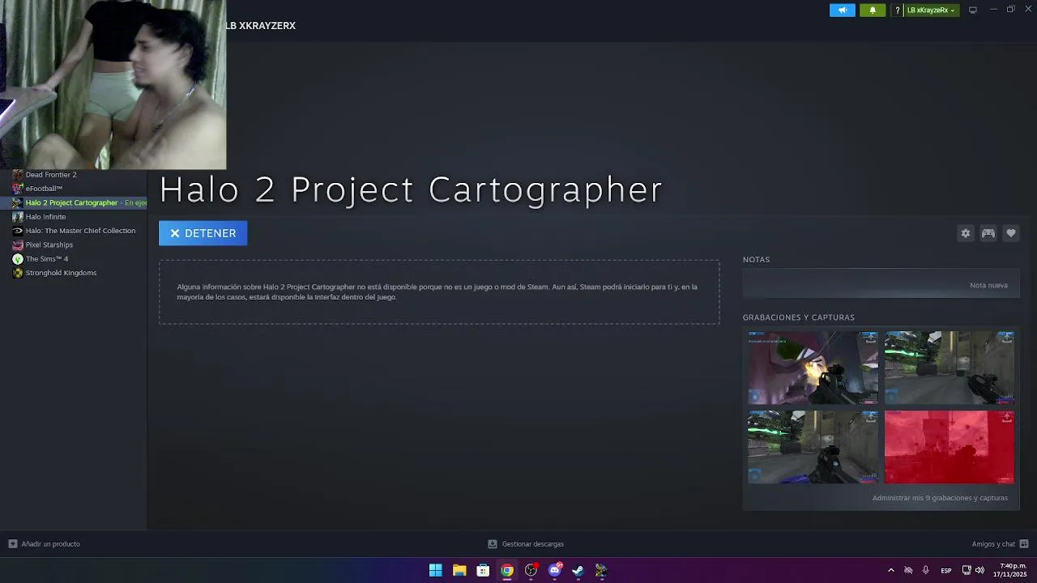This screenshot has height=583, width=1037.
Task: Click the microphone tray icon
Action: (925, 570)
